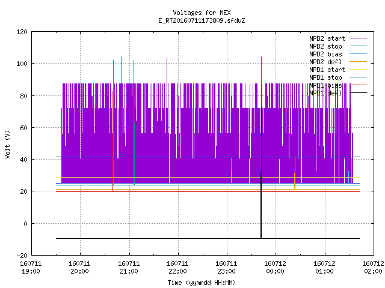This screenshot has height=288, width=385.
Task: Click the x-axis tick label 160712 02:00
Action: point(373,268)
